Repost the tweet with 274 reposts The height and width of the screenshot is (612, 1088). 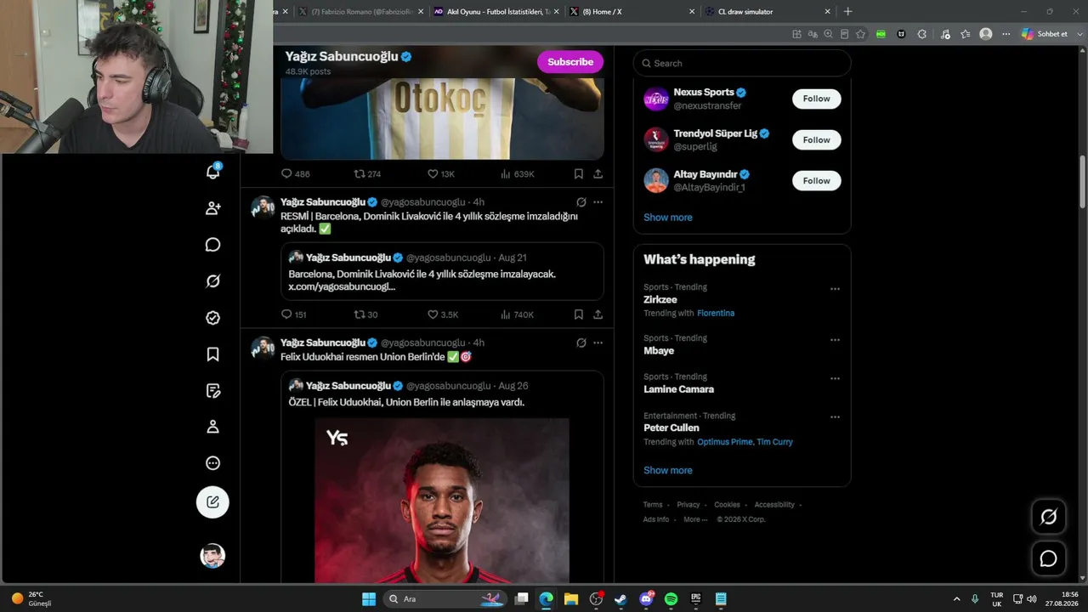(x=367, y=173)
